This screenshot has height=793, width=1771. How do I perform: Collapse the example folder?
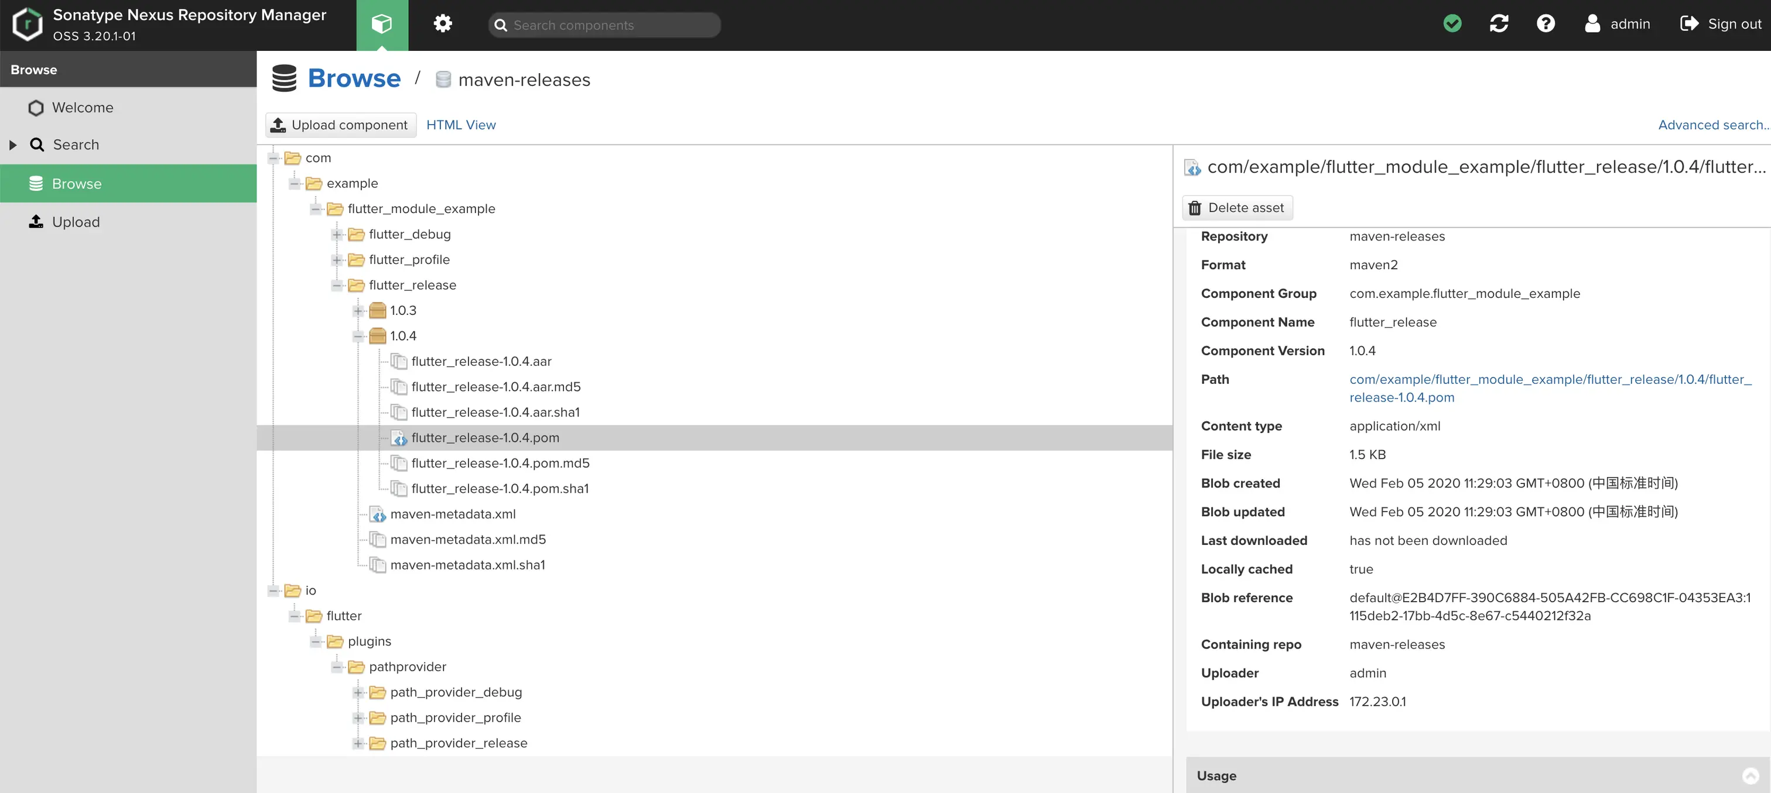click(x=295, y=184)
